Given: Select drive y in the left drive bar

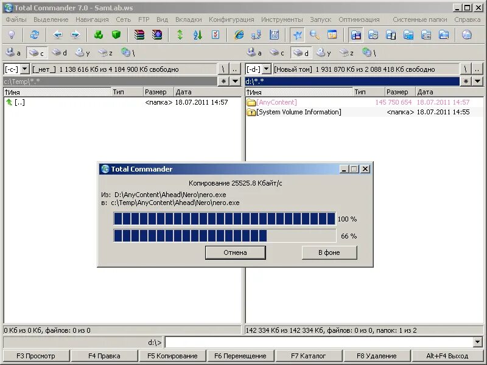Looking at the screenshot, I should (83, 53).
